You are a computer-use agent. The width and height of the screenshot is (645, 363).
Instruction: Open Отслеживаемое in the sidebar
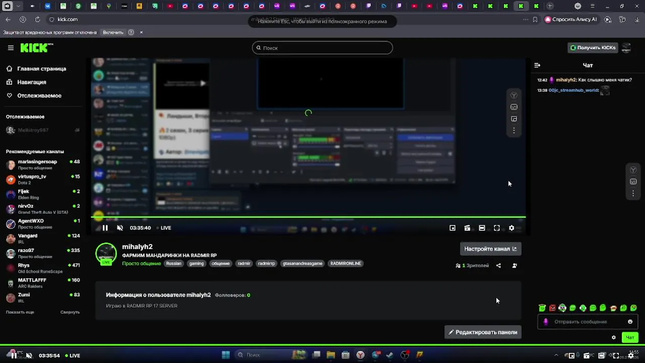click(39, 96)
